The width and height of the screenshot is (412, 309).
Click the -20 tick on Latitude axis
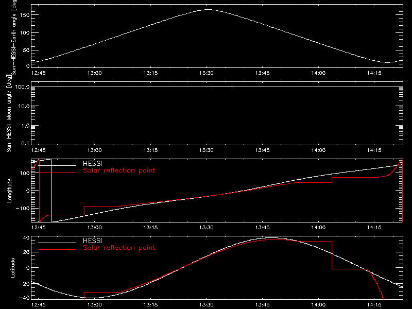tap(24, 284)
